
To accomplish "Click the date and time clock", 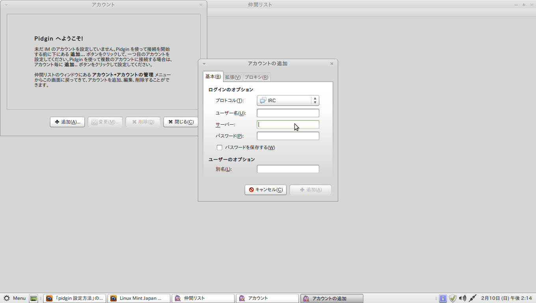I will [x=506, y=298].
